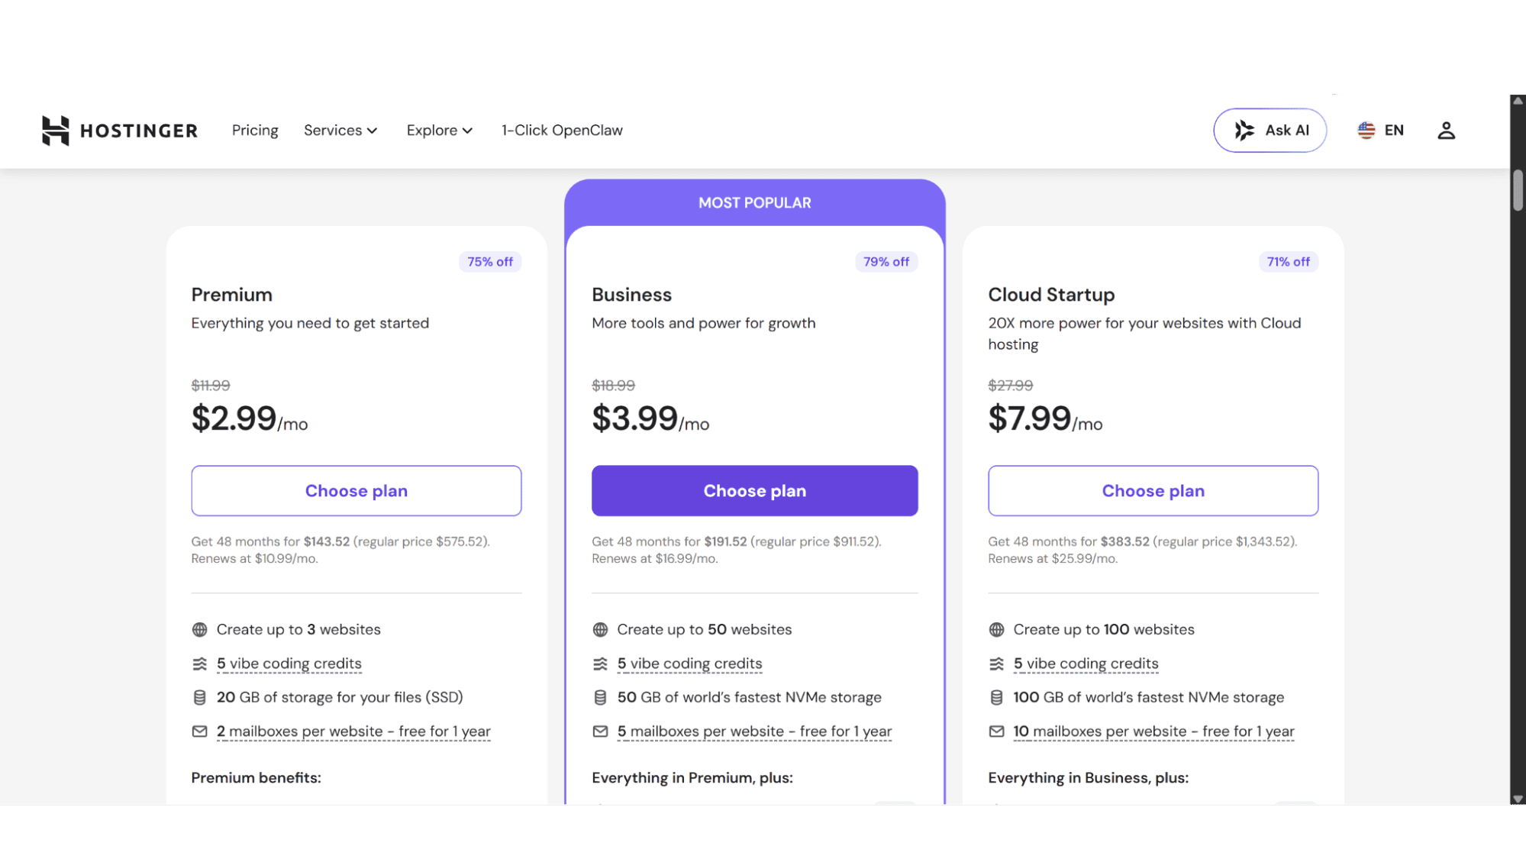This screenshot has height=859, width=1526.
Task: Click the envelope icon beside 2 mailboxes per website
Action: tap(199, 731)
